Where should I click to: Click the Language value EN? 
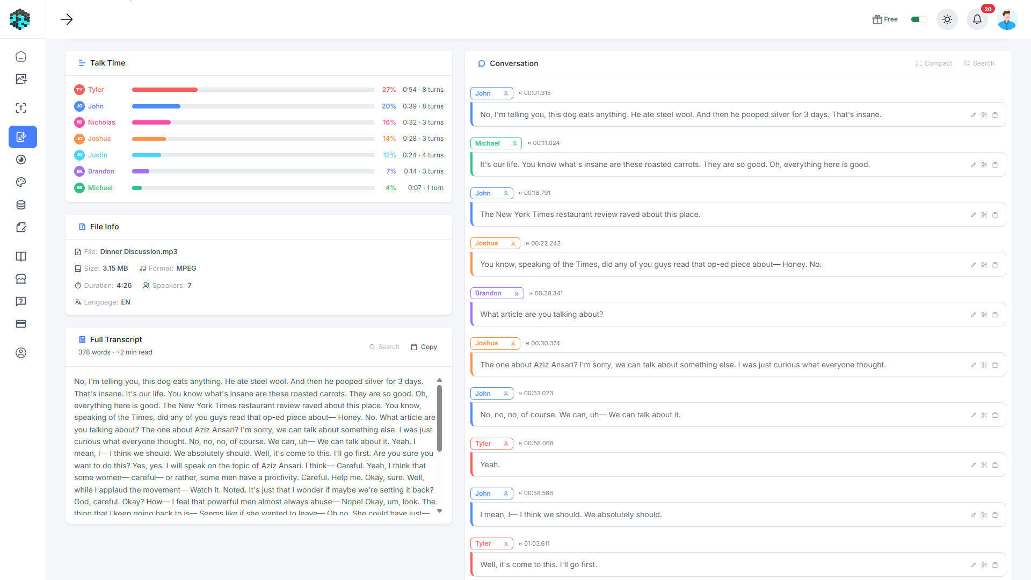tap(126, 302)
